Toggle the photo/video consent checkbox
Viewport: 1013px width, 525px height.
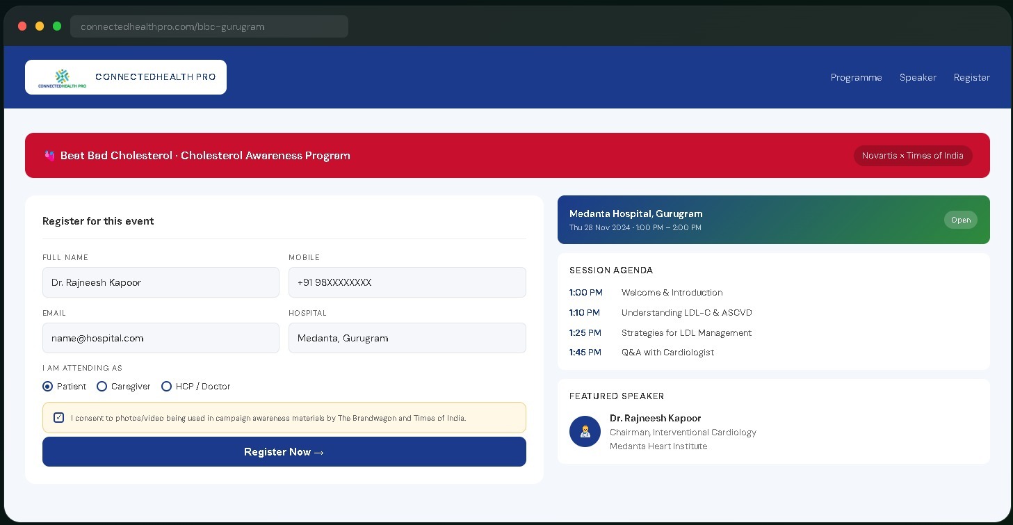(58, 418)
